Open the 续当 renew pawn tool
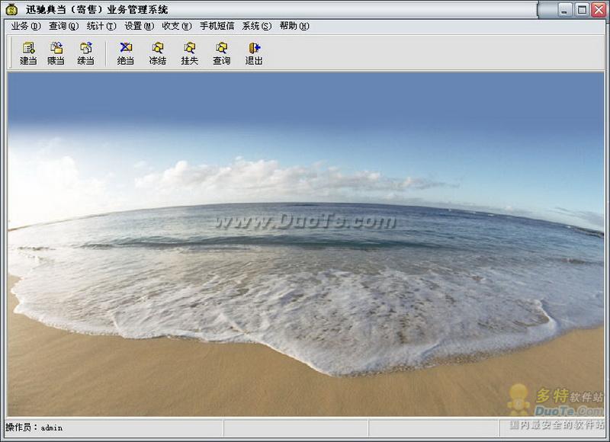 [85, 53]
